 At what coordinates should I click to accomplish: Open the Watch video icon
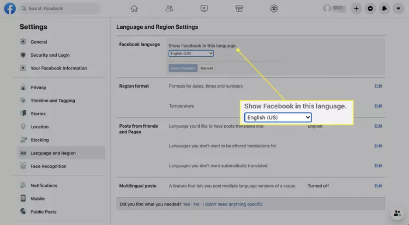pyautogui.click(x=204, y=8)
